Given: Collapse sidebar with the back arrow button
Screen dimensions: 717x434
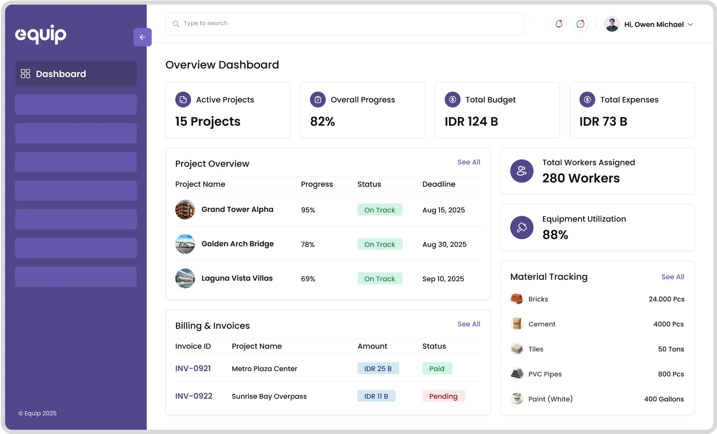Looking at the screenshot, I should click(142, 37).
